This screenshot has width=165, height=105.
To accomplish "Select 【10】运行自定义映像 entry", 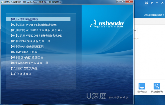I will coord(24,68).
